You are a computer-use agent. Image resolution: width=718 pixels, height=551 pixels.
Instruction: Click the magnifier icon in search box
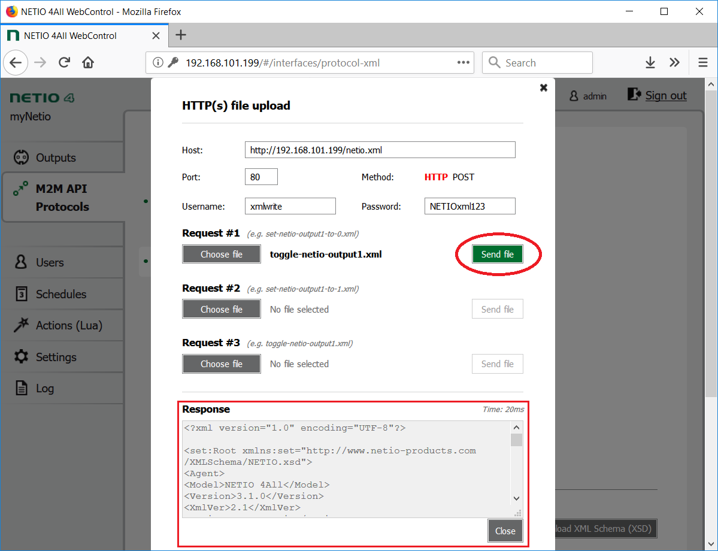(x=494, y=63)
